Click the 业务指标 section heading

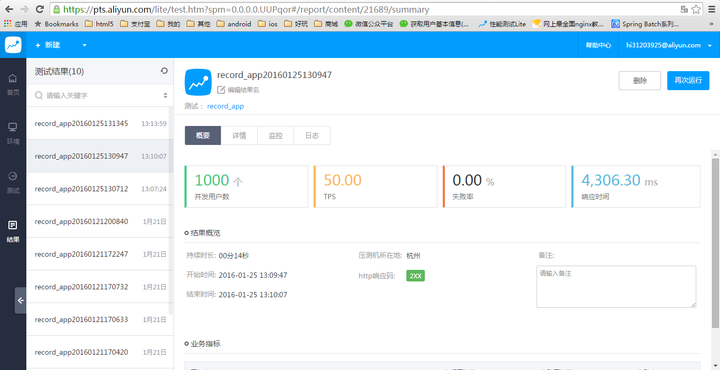(x=206, y=344)
